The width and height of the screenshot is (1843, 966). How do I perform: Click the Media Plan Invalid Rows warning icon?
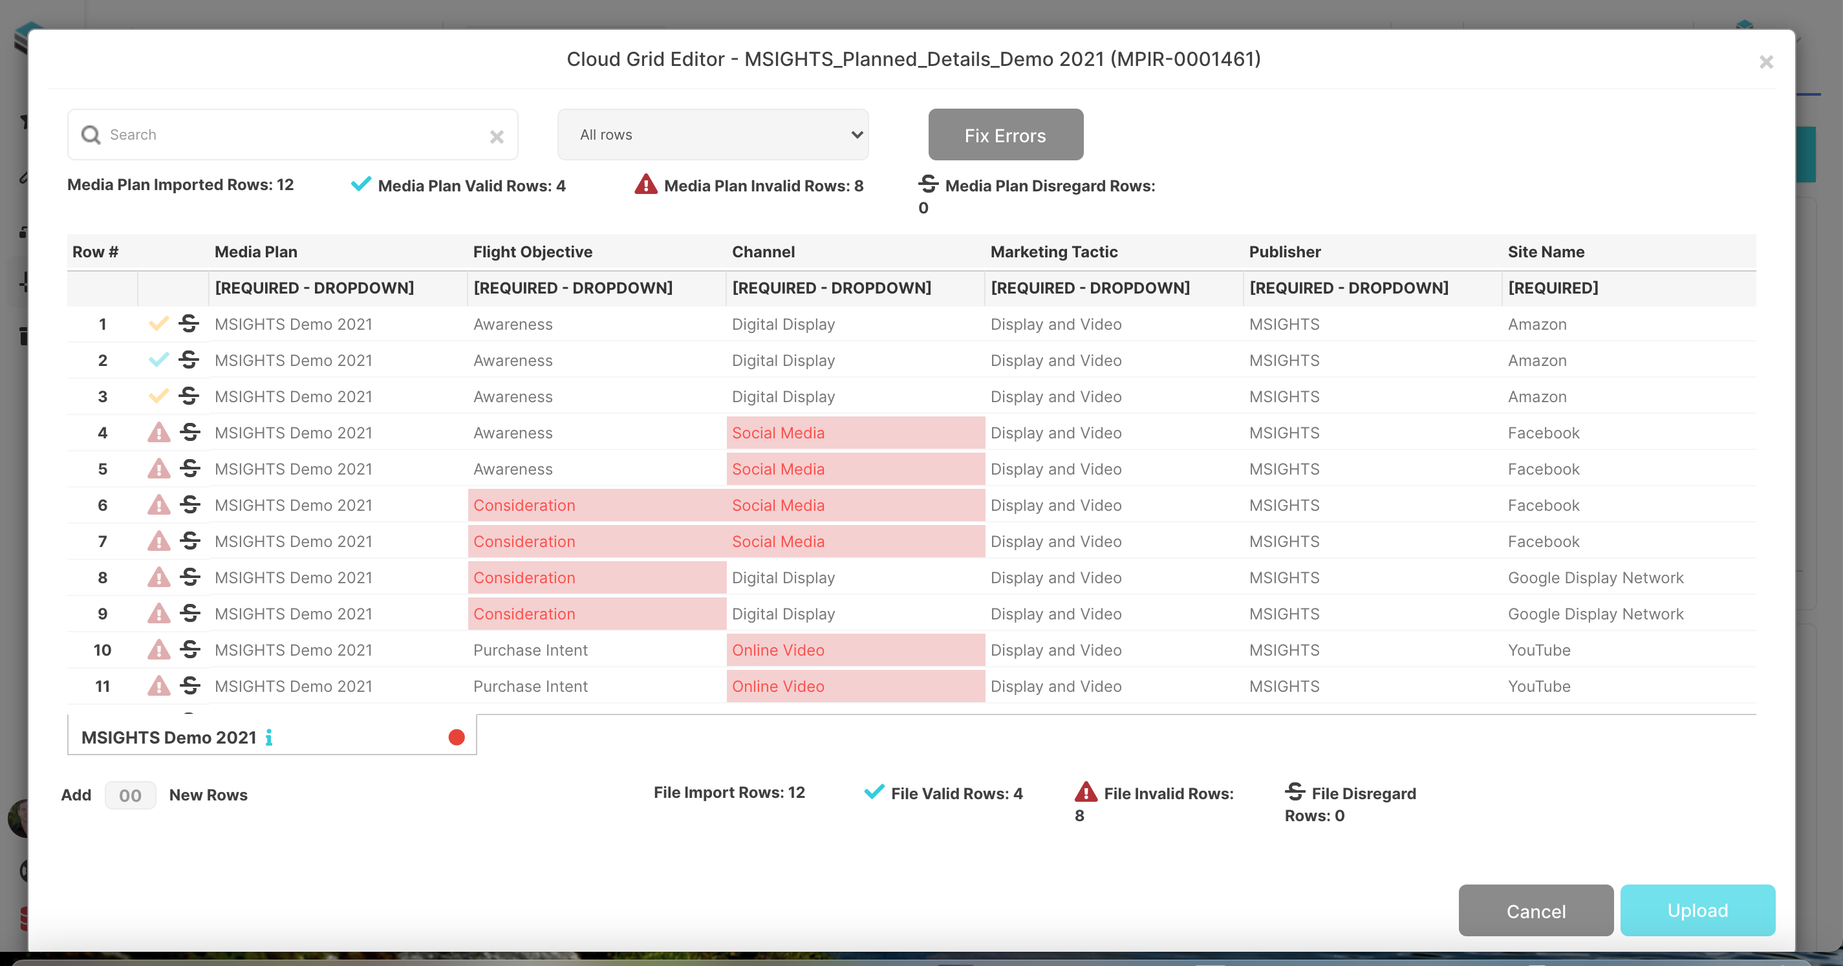(645, 185)
